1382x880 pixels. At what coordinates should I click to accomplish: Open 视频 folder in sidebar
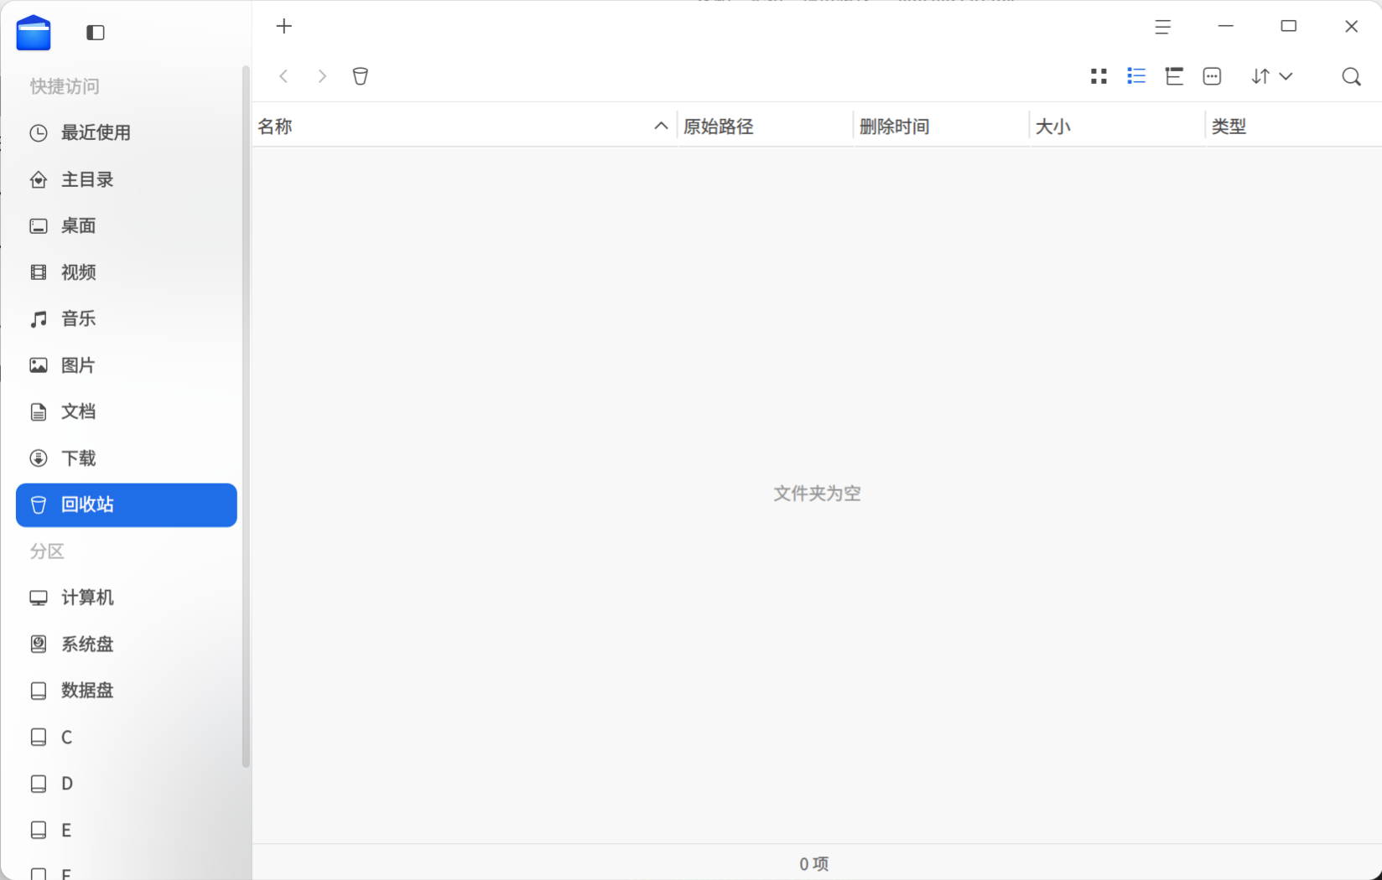[127, 272]
